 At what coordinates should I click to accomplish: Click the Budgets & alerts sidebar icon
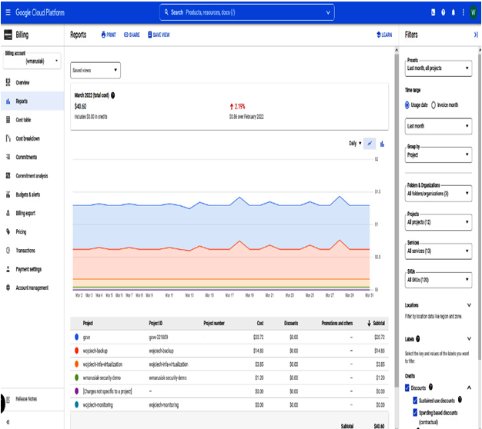coord(8,195)
